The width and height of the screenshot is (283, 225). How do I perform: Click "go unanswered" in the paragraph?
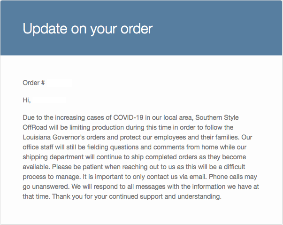(46, 187)
